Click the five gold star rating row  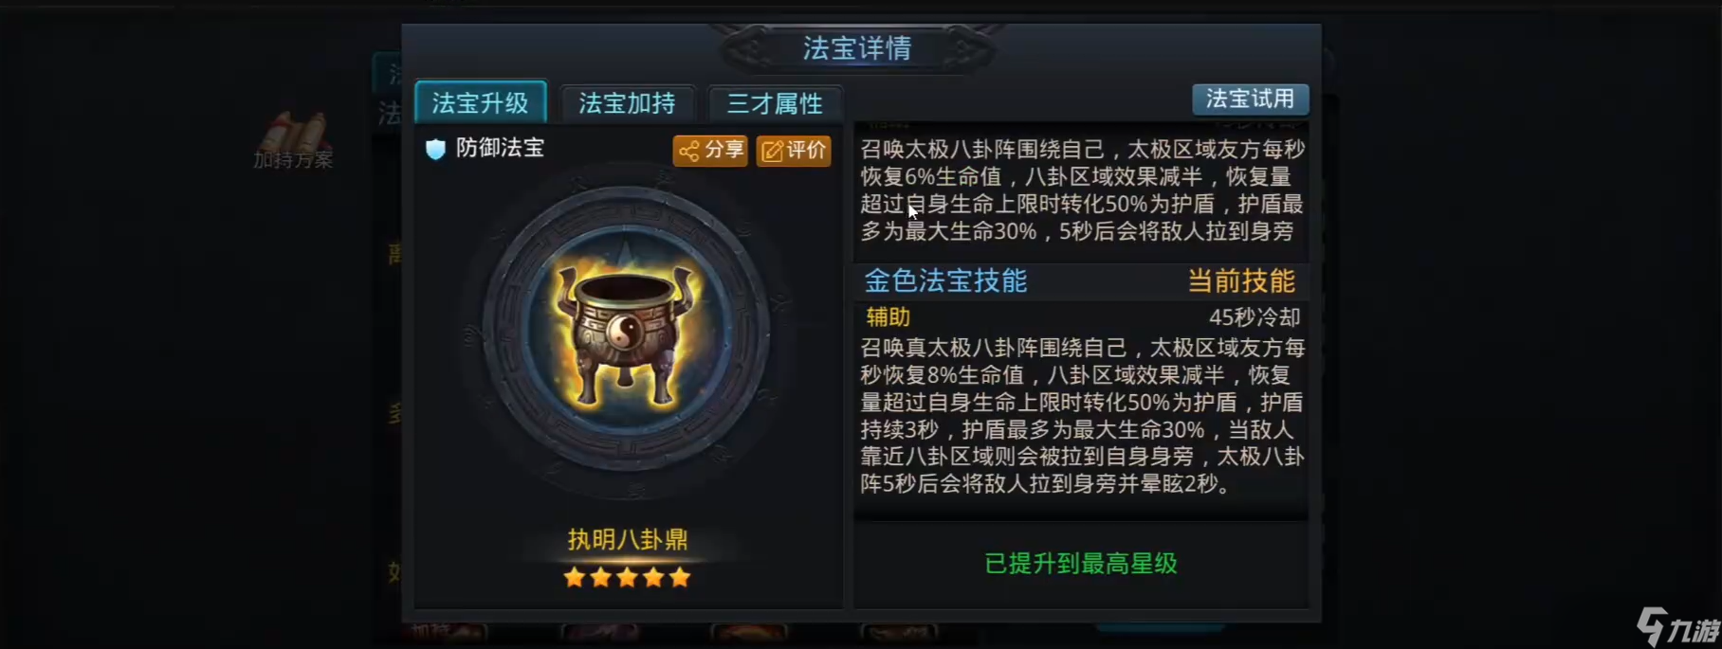[627, 577]
